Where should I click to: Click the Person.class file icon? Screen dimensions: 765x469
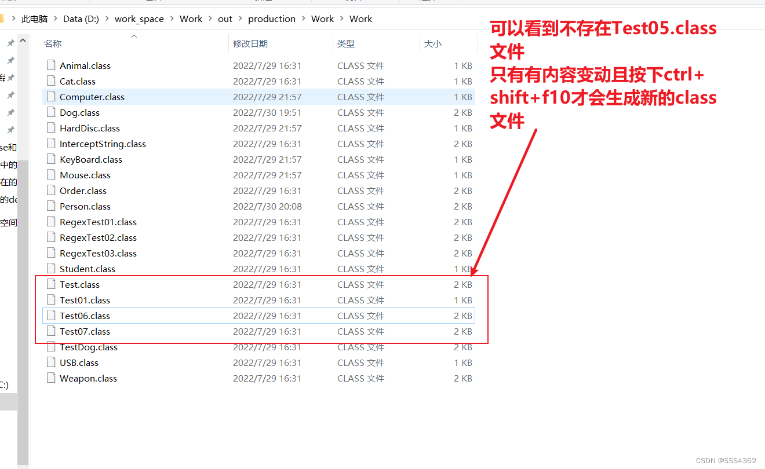coord(51,206)
